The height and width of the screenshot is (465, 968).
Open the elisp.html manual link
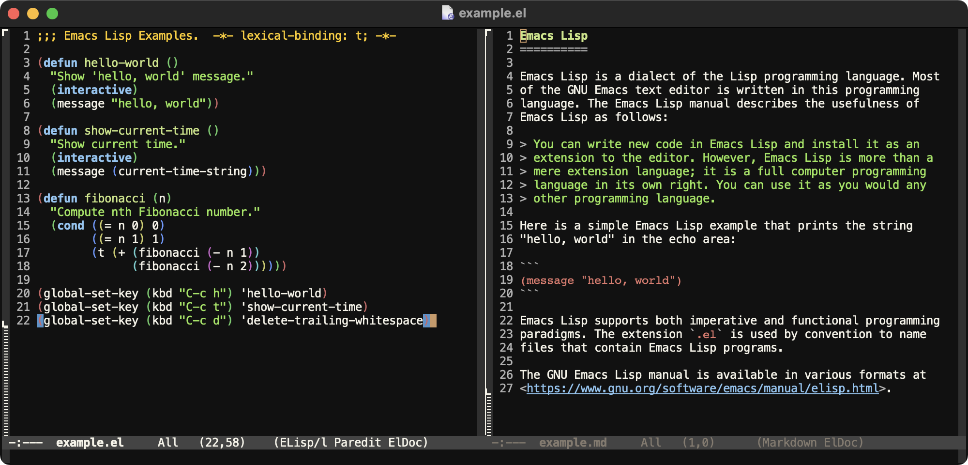pos(702,388)
